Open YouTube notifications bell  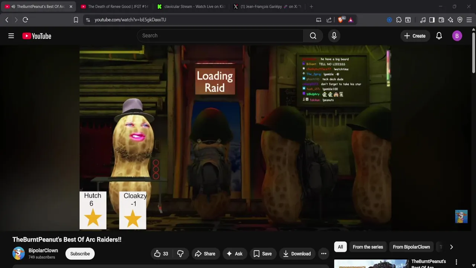[439, 36]
